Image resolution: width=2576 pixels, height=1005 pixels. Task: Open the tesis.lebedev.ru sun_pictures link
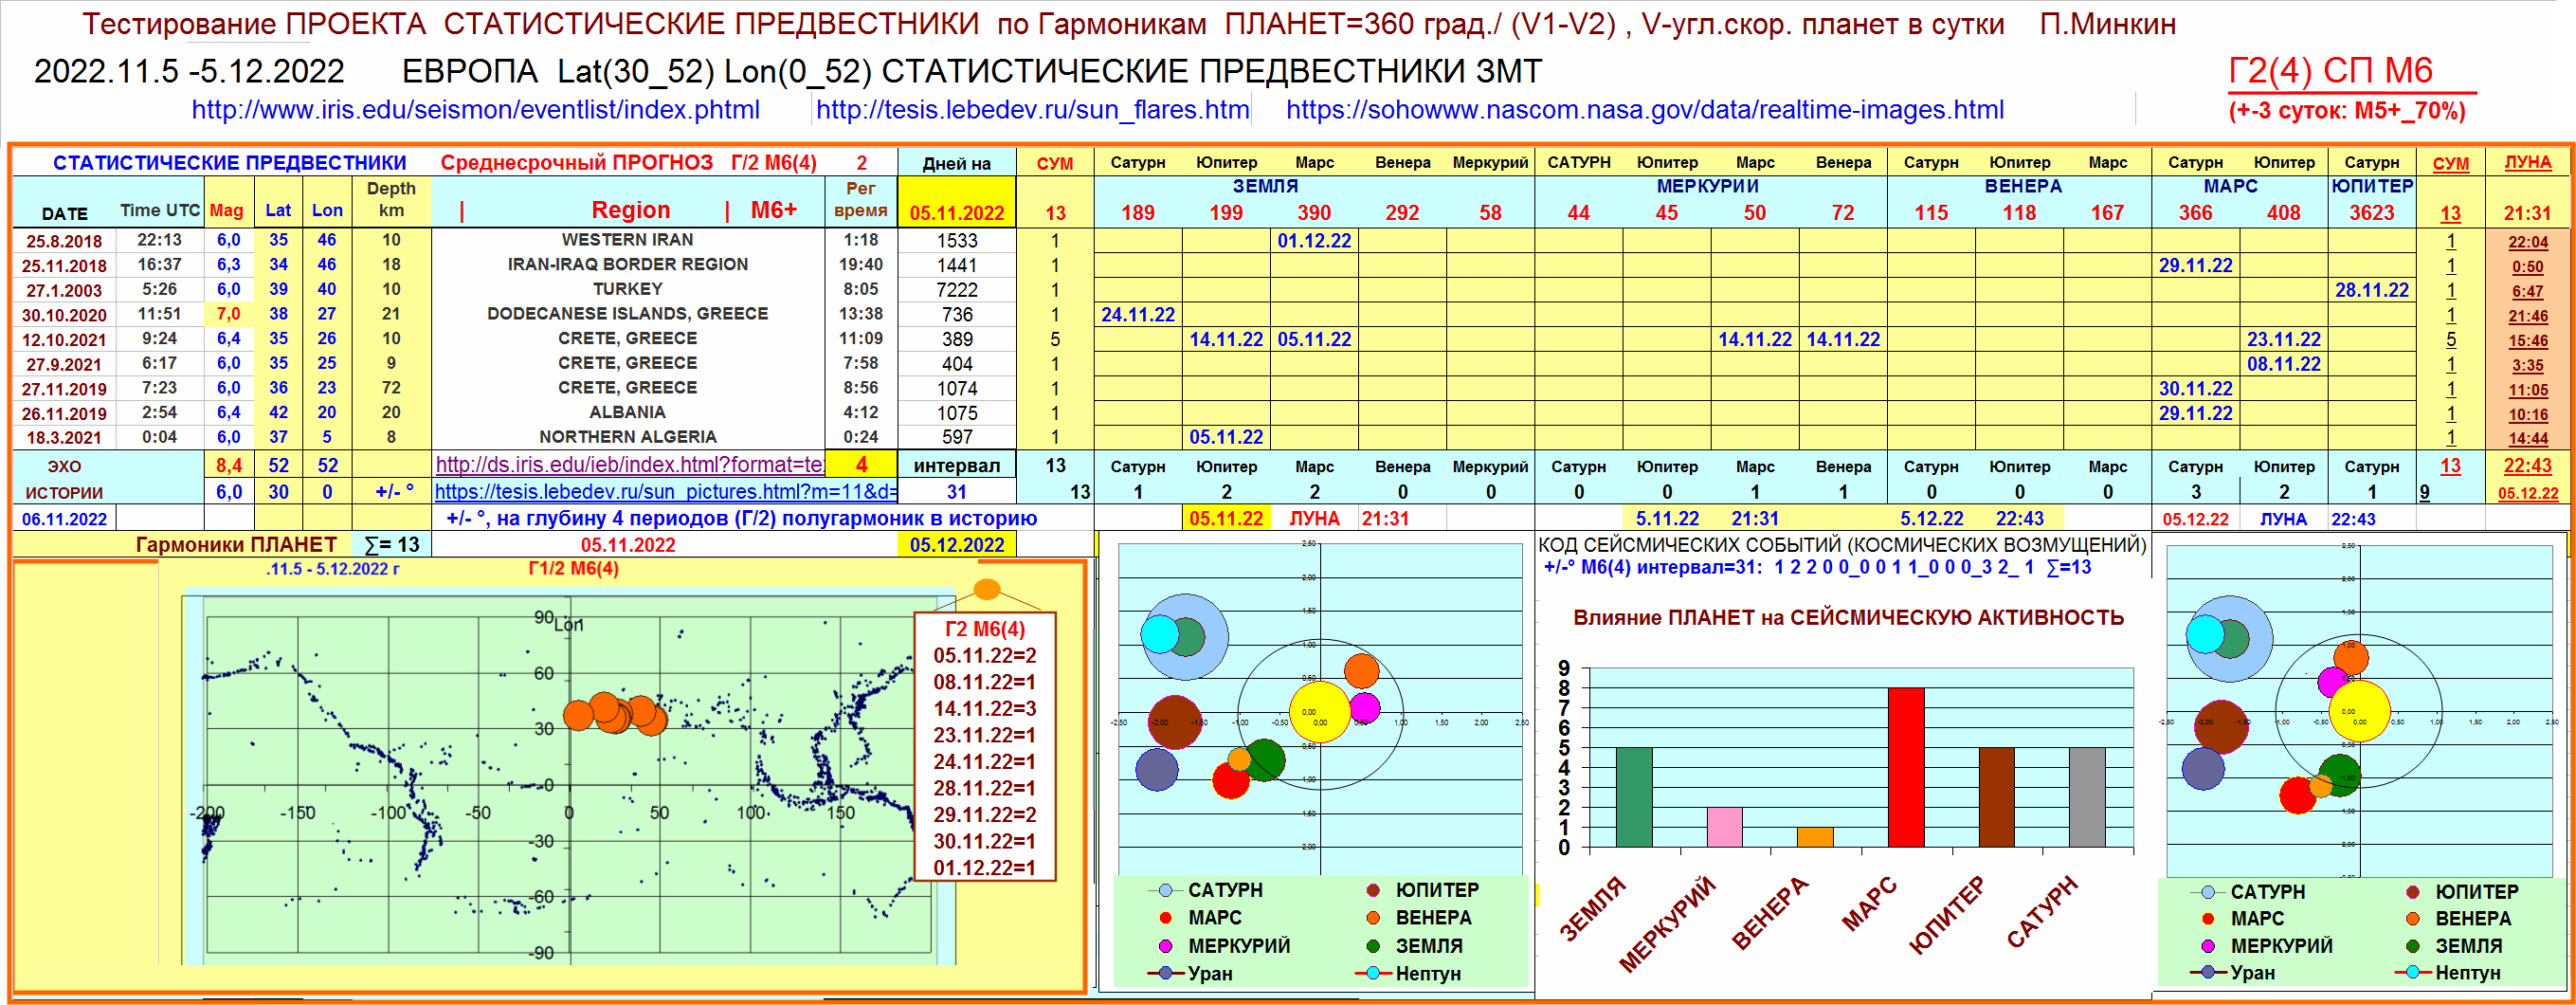665,492
